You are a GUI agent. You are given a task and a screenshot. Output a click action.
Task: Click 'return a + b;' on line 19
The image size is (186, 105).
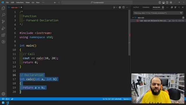point(34,87)
